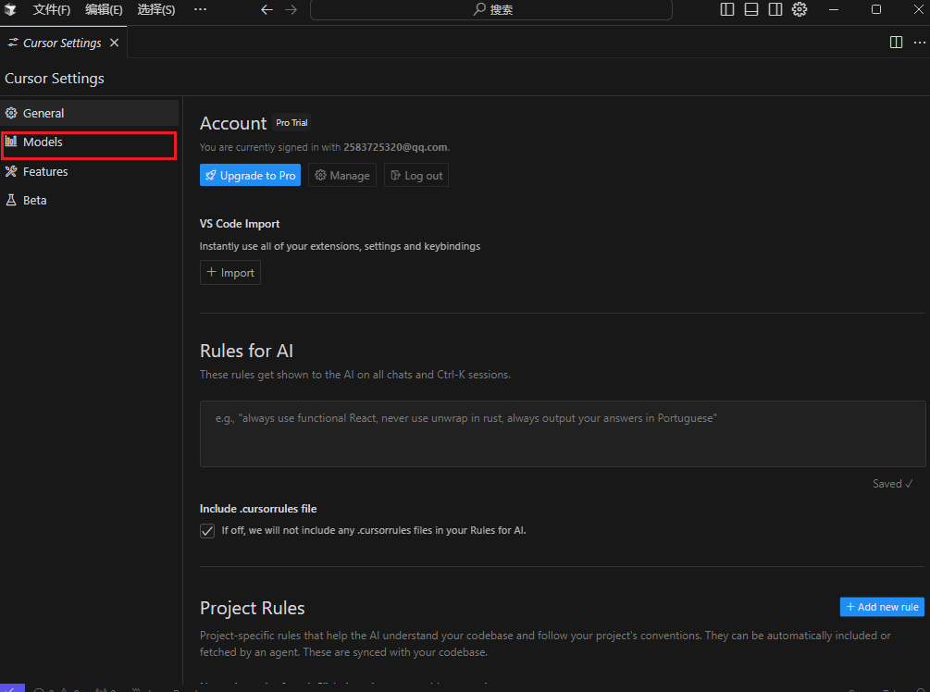Toggle the secondary sidebar layout icon
Screen dimensions: 930x692
(775, 9)
